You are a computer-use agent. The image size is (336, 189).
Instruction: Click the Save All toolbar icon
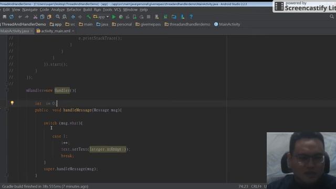point(5,17)
